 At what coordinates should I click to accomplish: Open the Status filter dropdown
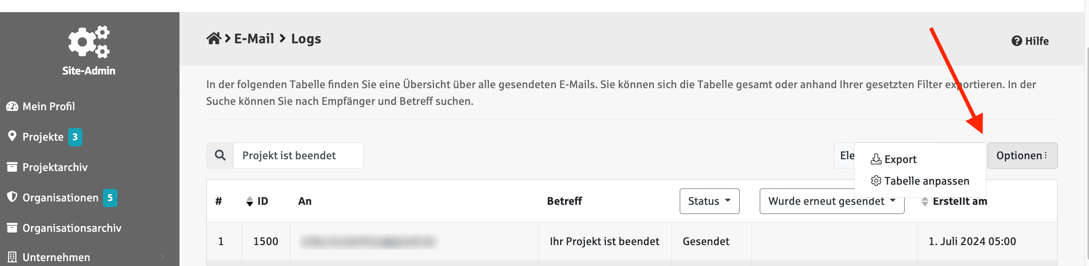click(709, 201)
